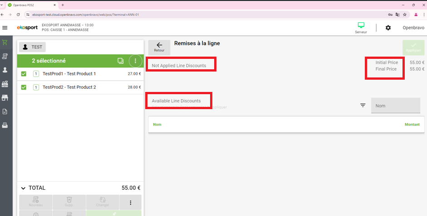Collapse the TOTAL section chevron
This screenshot has height=216, width=427.
(23, 188)
